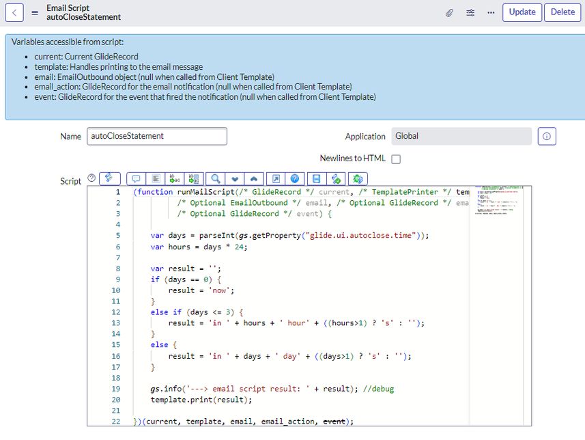585x440 pixels.
Task: Open attachments via the paperclip icon
Action: [x=450, y=13]
